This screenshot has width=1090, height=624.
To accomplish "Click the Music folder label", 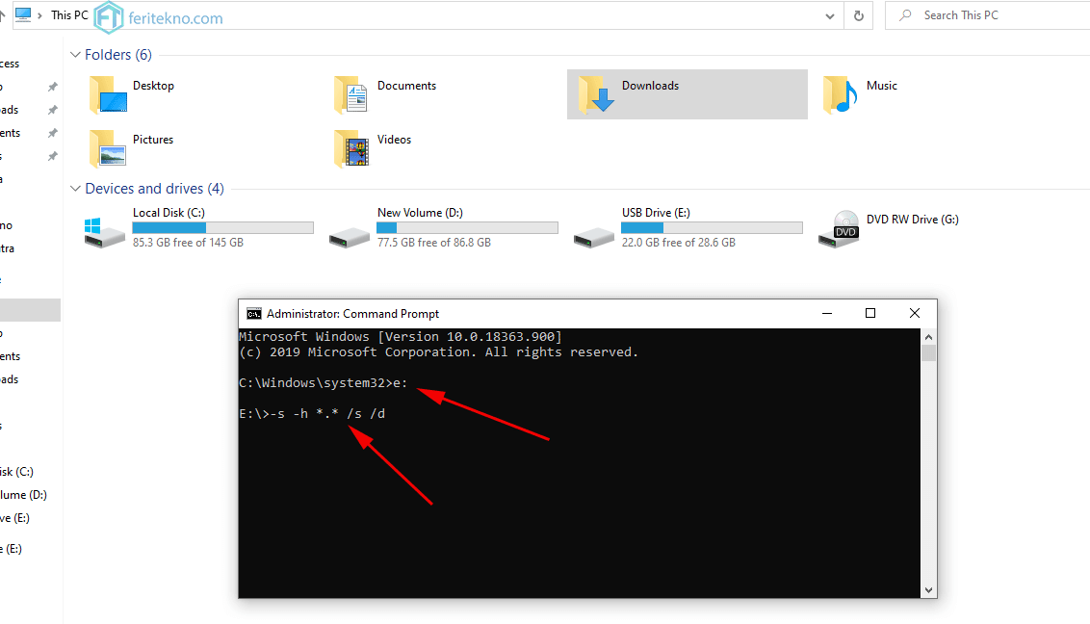I will (x=881, y=86).
